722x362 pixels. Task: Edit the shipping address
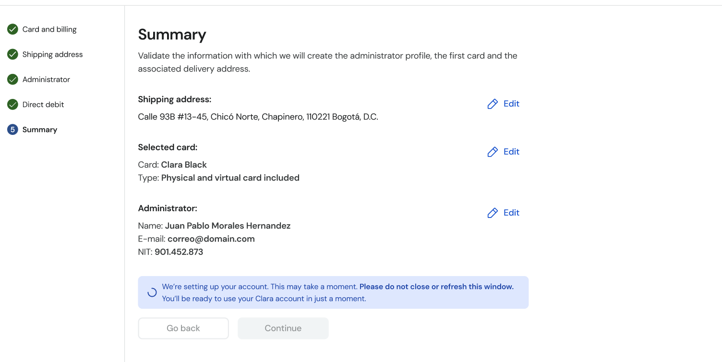pyautogui.click(x=504, y=104)
